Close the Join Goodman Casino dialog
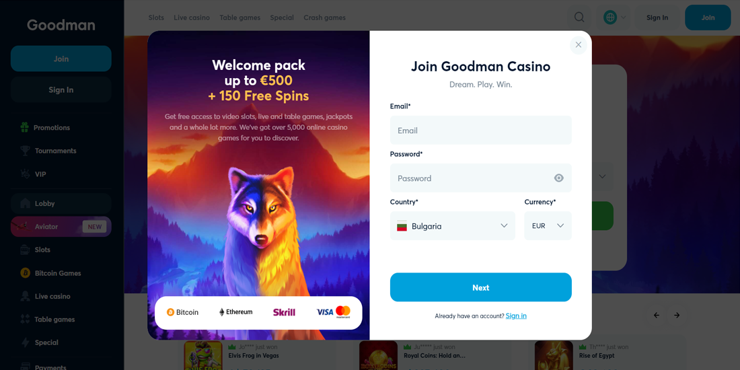This screenshot has width=740, height=370. [x=579, y=45]
